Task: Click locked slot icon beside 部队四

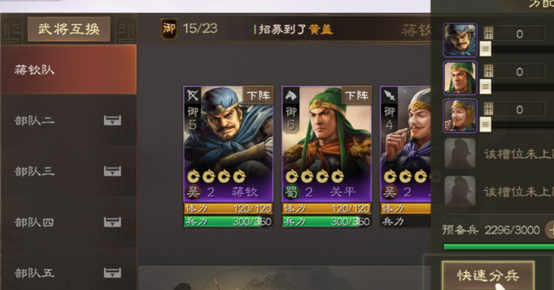Action: click(113, 222)
